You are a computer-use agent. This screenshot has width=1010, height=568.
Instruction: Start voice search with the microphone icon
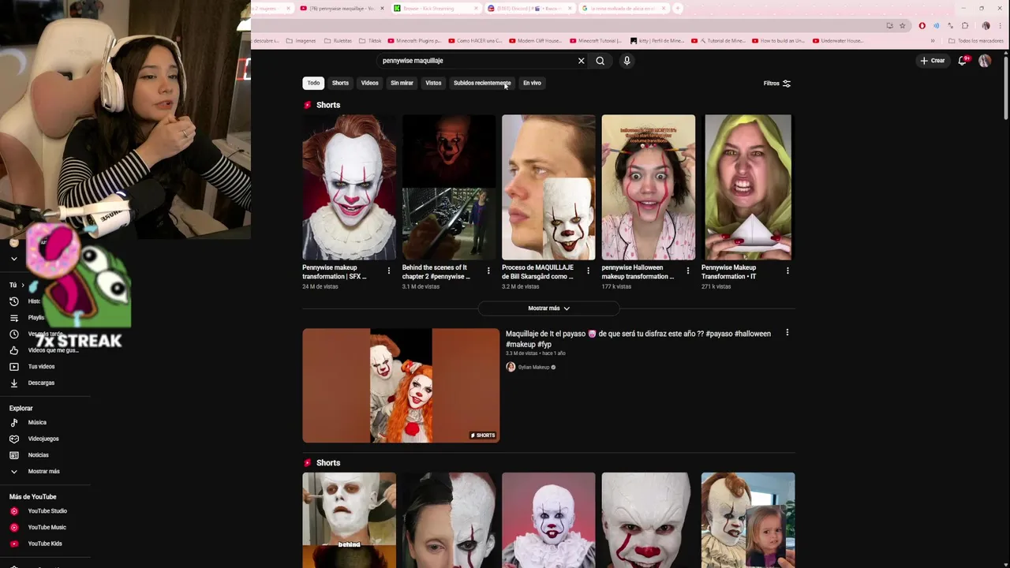click(x=627, y=61)
